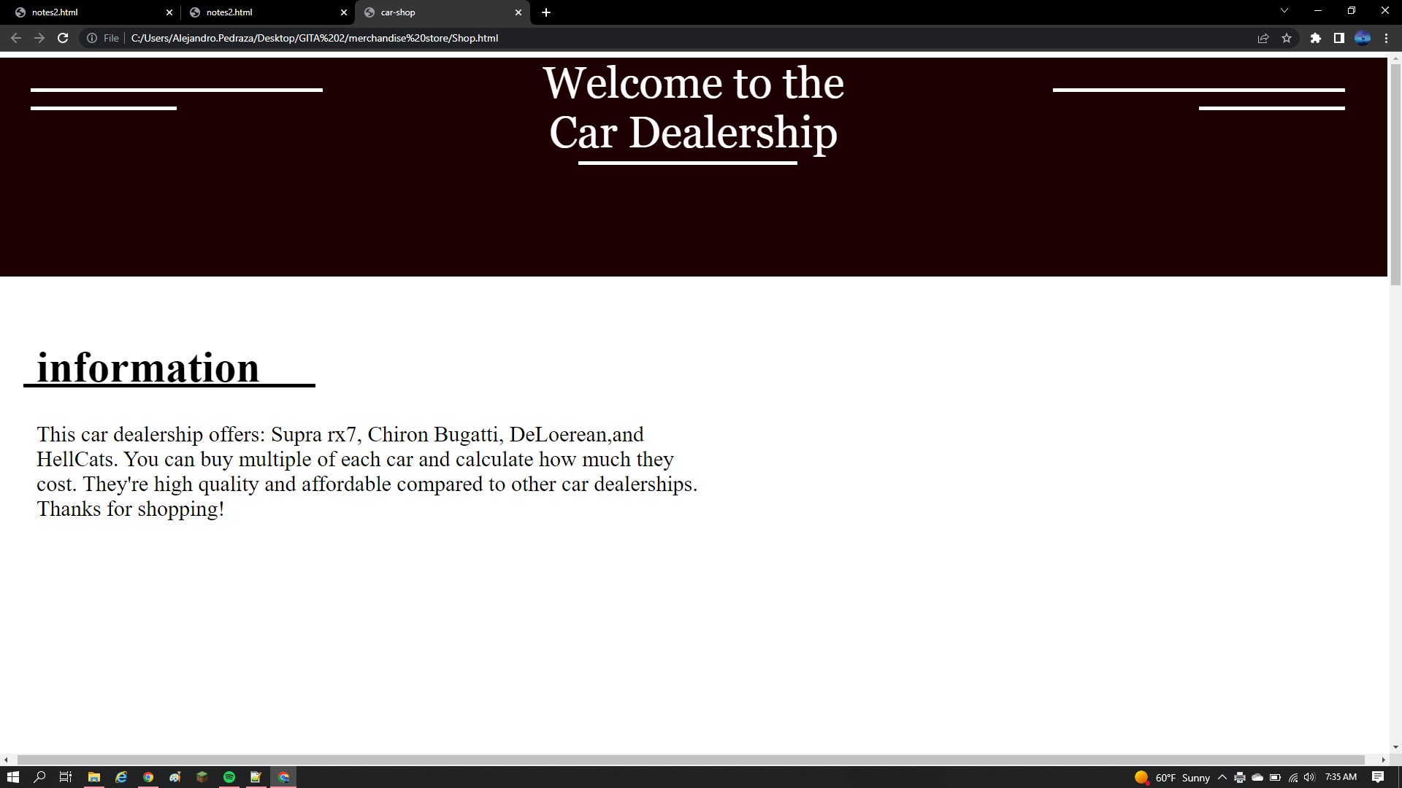Open the notification center icon
1402x788 pixels.
1378,777
